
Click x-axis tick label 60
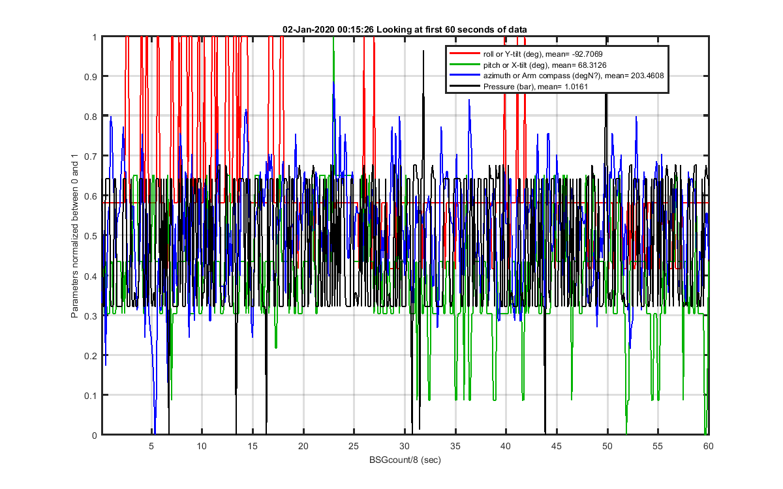pyautogui.click(x=708, y=446)
